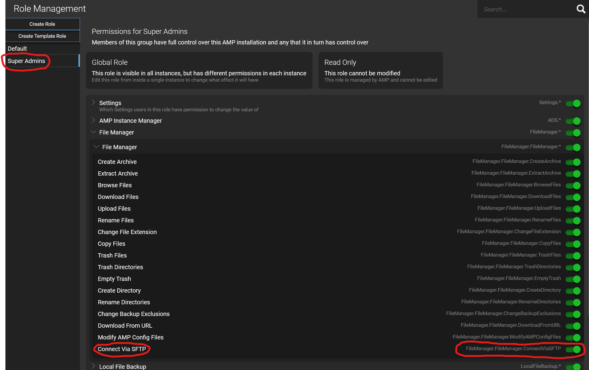
Task: Toggle the Extract Archive permission
Action: point(573,174)
